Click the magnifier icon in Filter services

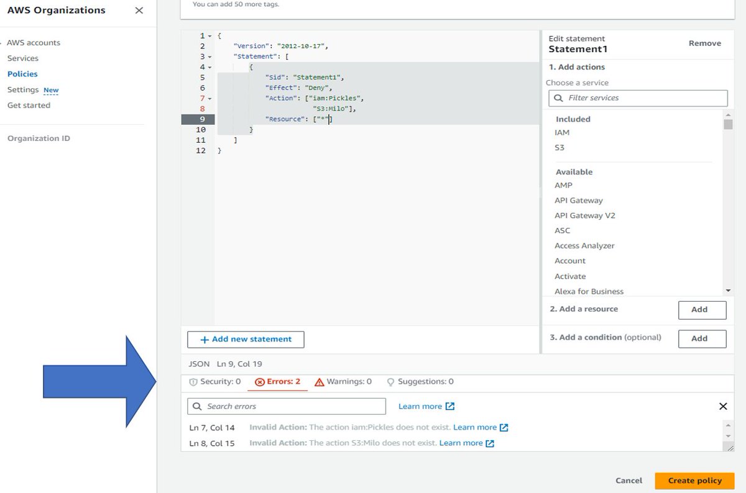pyautogui.click(x=558, y=98)
